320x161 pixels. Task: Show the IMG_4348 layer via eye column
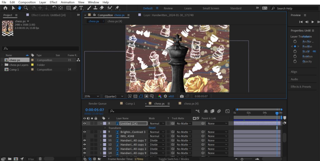pyautogui.click(x=84, y=136)
